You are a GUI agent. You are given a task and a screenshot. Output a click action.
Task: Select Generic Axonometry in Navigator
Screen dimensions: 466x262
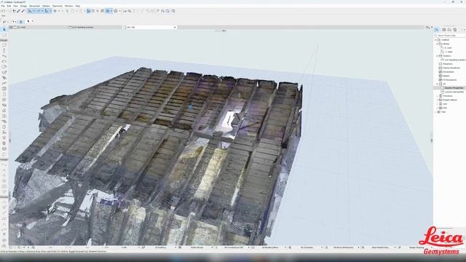[454, 92]
